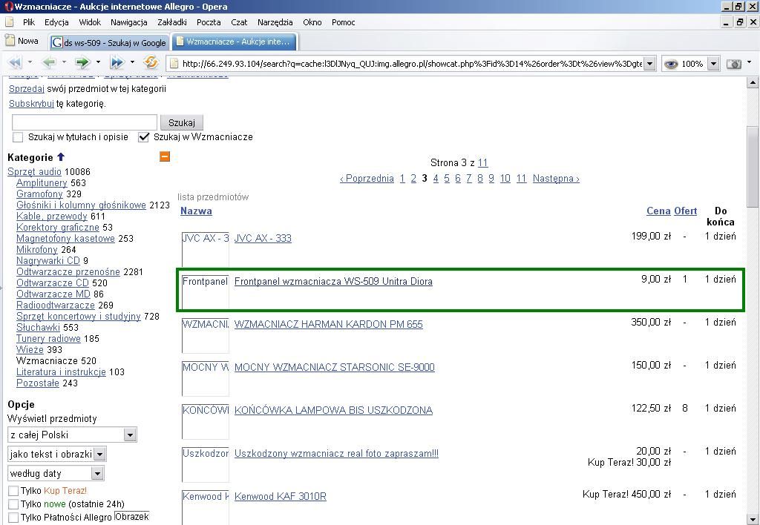The image size is (760, 525).
Task: Click the Rewind navigation button
Action: (16, 62)
